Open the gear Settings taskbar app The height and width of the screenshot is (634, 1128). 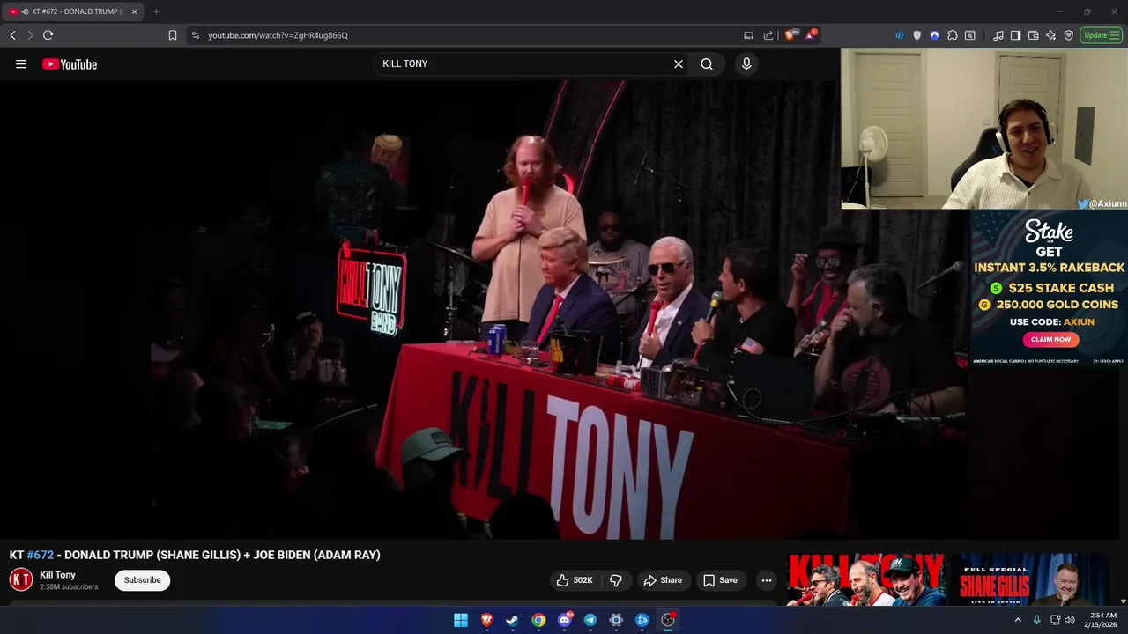[616, 620]
